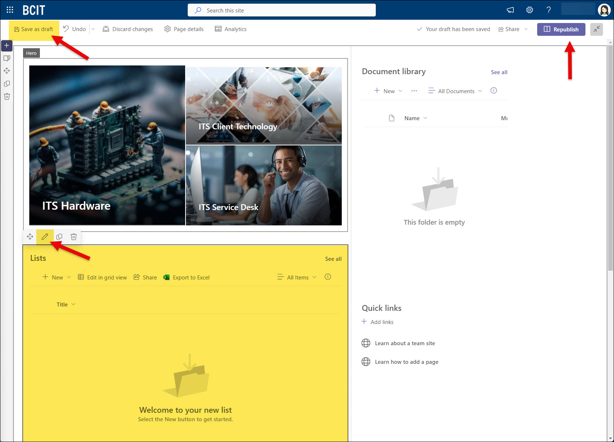Screen dimensions: 614x442
Task: Open Learn about a team site link
Action: coord(405,343)
